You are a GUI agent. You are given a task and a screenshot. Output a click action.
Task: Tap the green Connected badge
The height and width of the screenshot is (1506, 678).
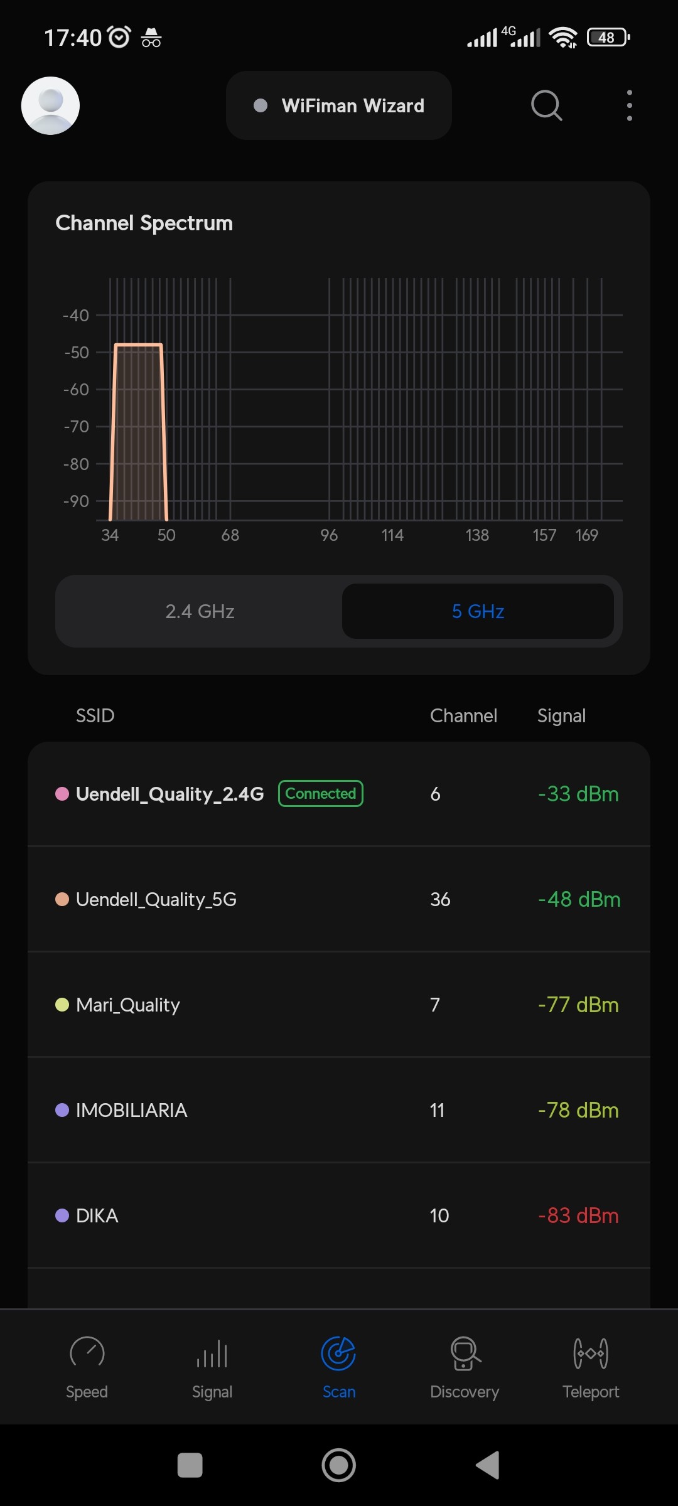(x=321, y=794)
